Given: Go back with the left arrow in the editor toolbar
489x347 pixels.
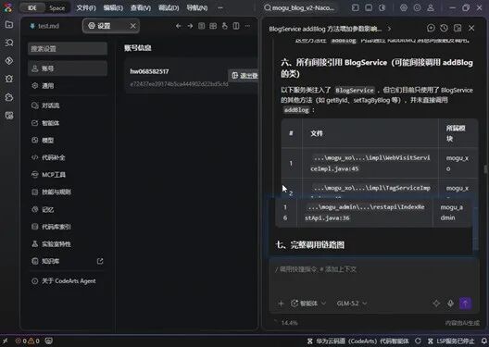Looking at the screenshot, I should [x=179, y=26].
